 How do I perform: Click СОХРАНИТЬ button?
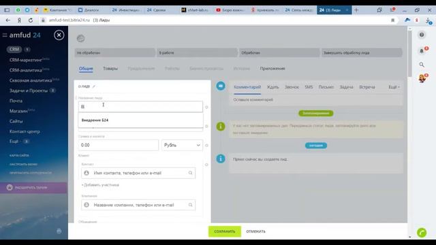pyautogui.click(x=225, y=231)
